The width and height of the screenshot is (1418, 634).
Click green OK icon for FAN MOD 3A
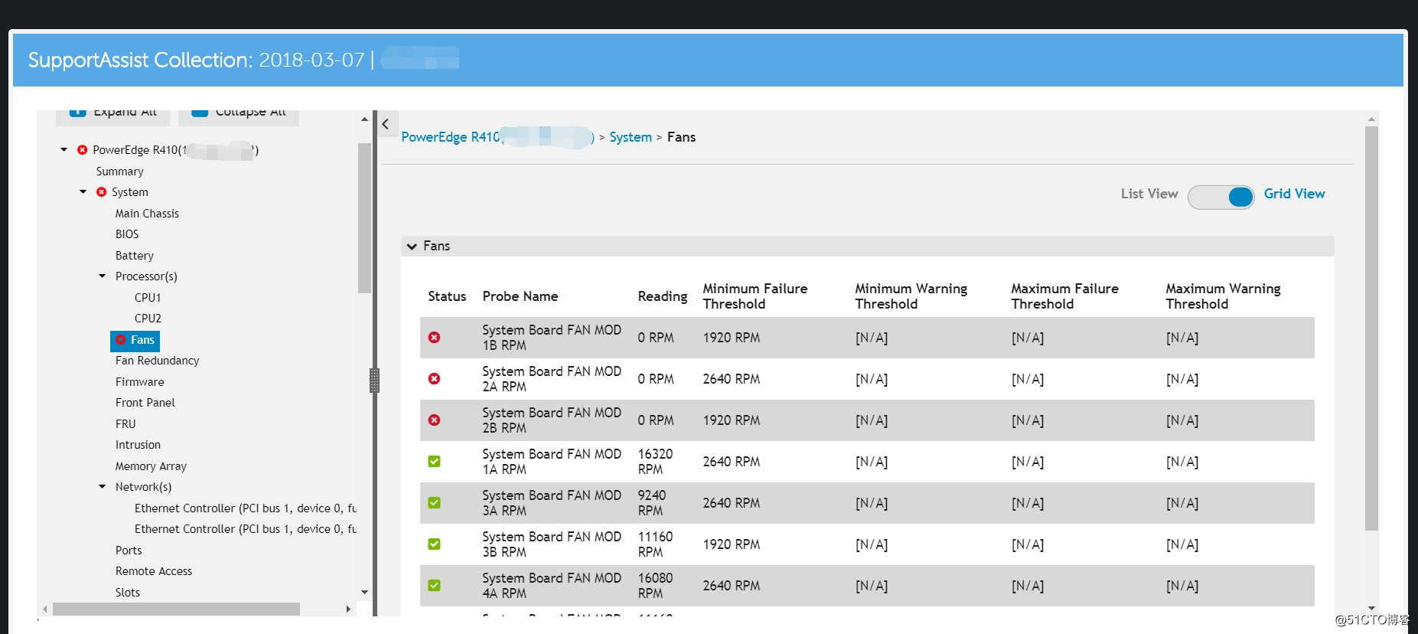pyautogui.click(x=434, y=503)
